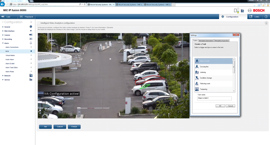Choose the Tampering trigger icon
This screenshot has height=145, width=270.
pos(197,89)
